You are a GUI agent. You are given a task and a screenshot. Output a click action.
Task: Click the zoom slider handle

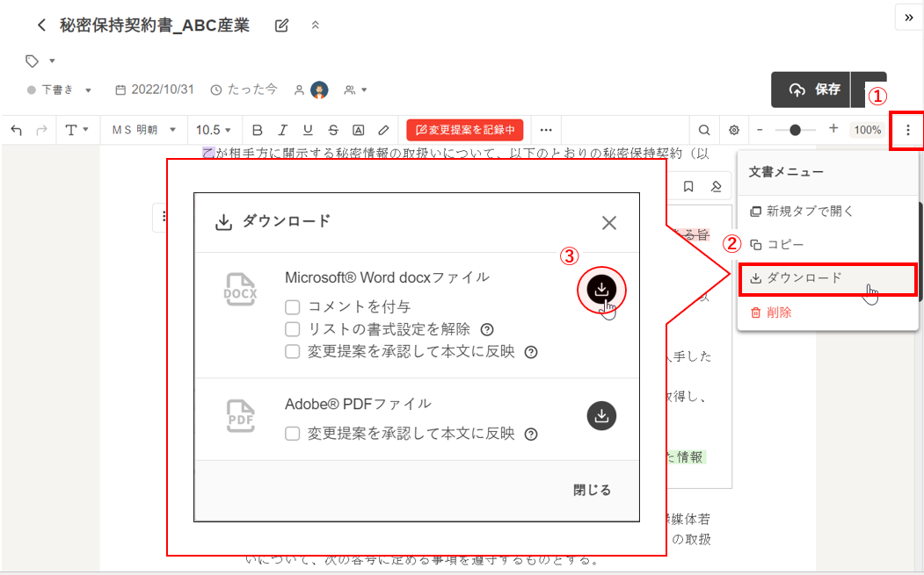tap(796, 130)
